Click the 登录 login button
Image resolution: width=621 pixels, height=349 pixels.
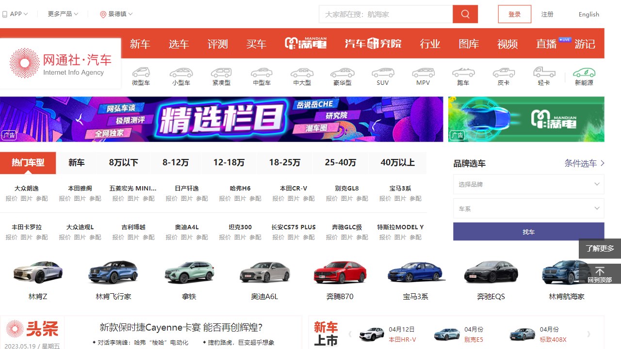click(x=515, y=14)
